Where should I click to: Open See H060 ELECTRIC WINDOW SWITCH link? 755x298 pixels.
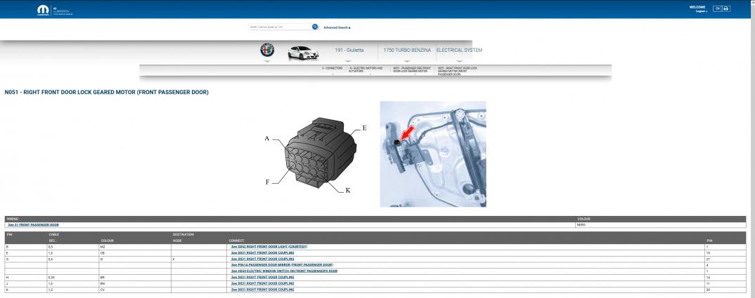coord(284,271)
